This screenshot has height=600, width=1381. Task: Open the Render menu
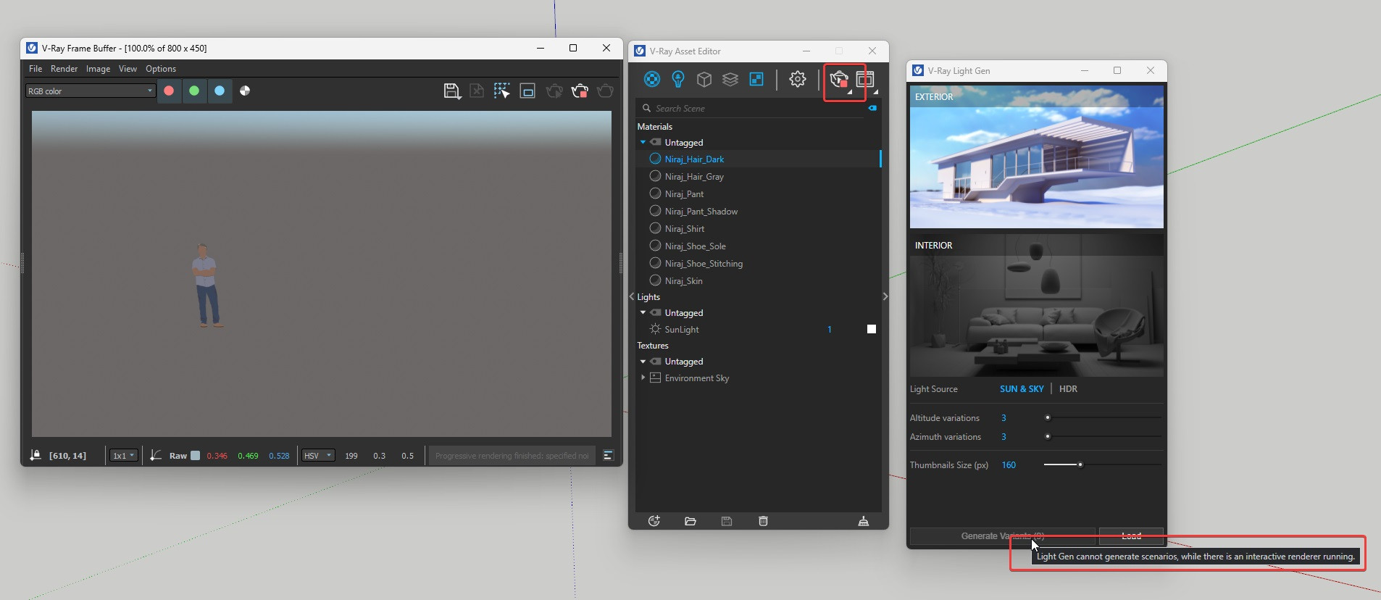coord(64,69)
